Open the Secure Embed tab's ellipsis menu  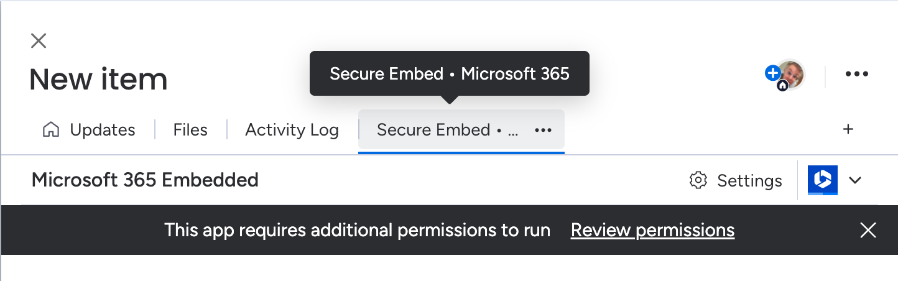(x=543, y=130)
